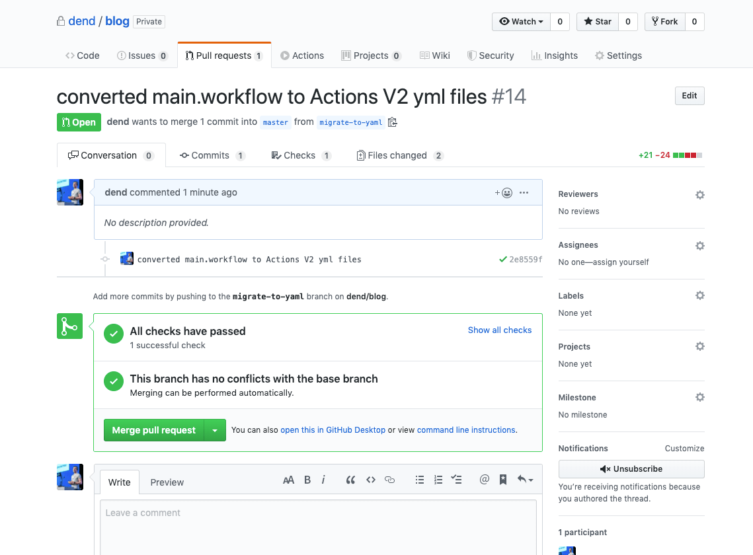Click the dend avatar beside the comment

(x=70, y=192)
